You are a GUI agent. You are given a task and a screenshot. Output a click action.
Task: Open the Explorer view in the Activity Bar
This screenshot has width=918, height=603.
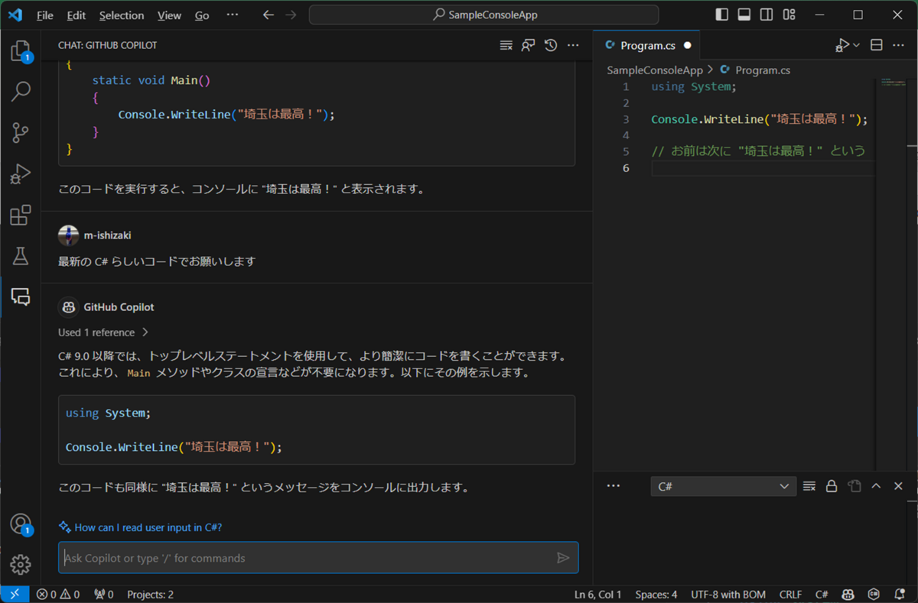pos(21,50)
